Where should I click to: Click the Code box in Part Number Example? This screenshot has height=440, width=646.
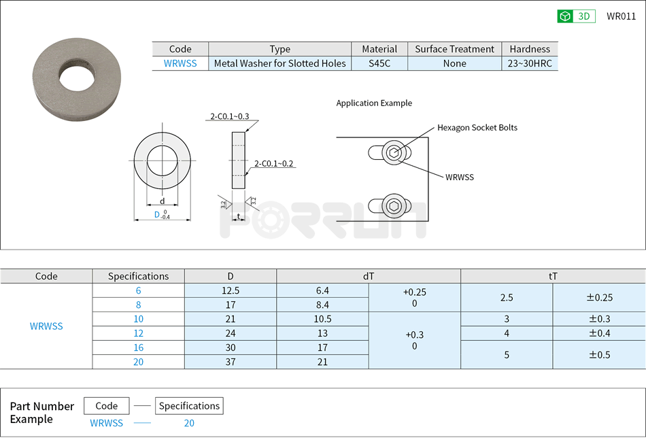(x=106, y=405)
